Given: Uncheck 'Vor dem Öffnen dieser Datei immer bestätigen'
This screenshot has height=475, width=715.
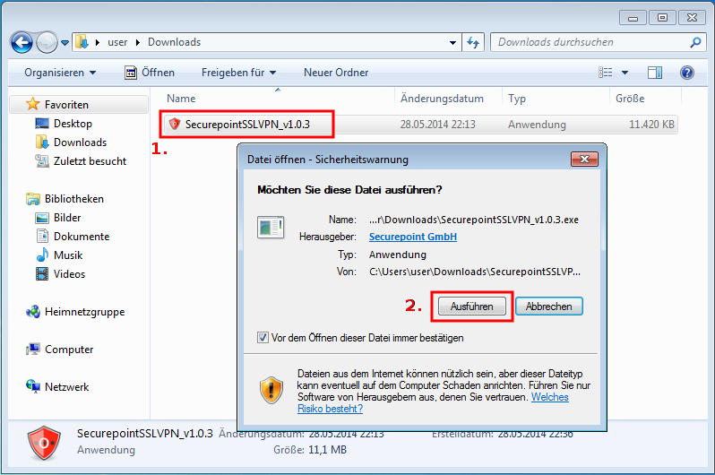Looking at the screenshot, I should (263, 338).
